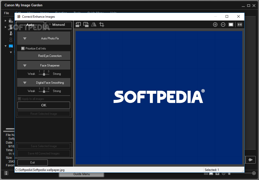Rotate the image right

pyautogui.click(x=86, y=25)
